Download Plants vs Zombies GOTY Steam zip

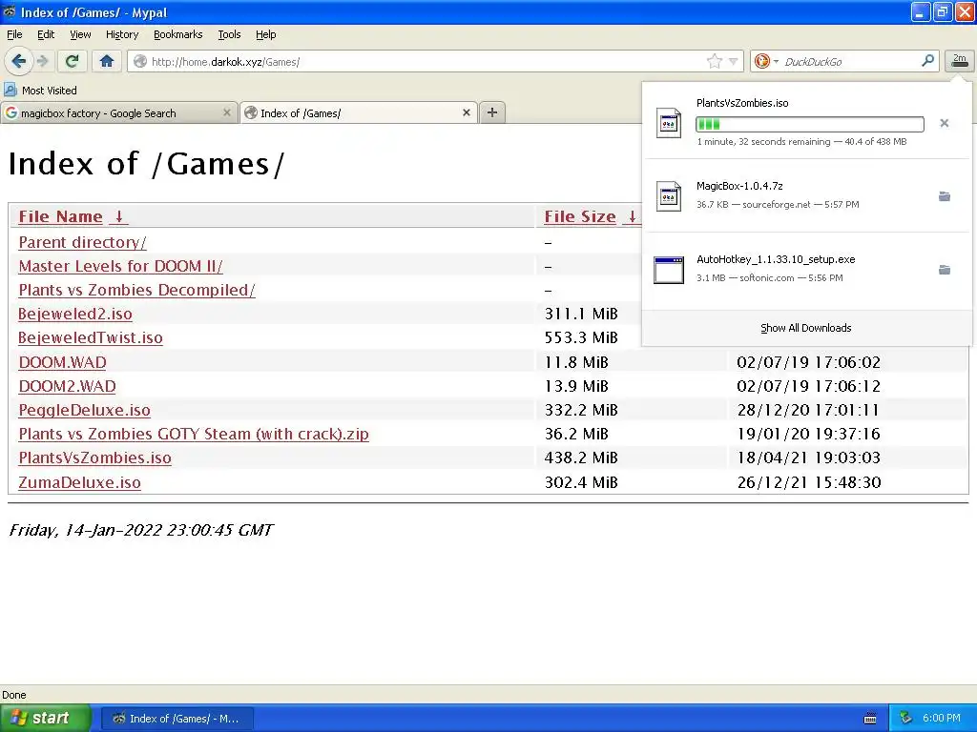click(x=193, y=434)
